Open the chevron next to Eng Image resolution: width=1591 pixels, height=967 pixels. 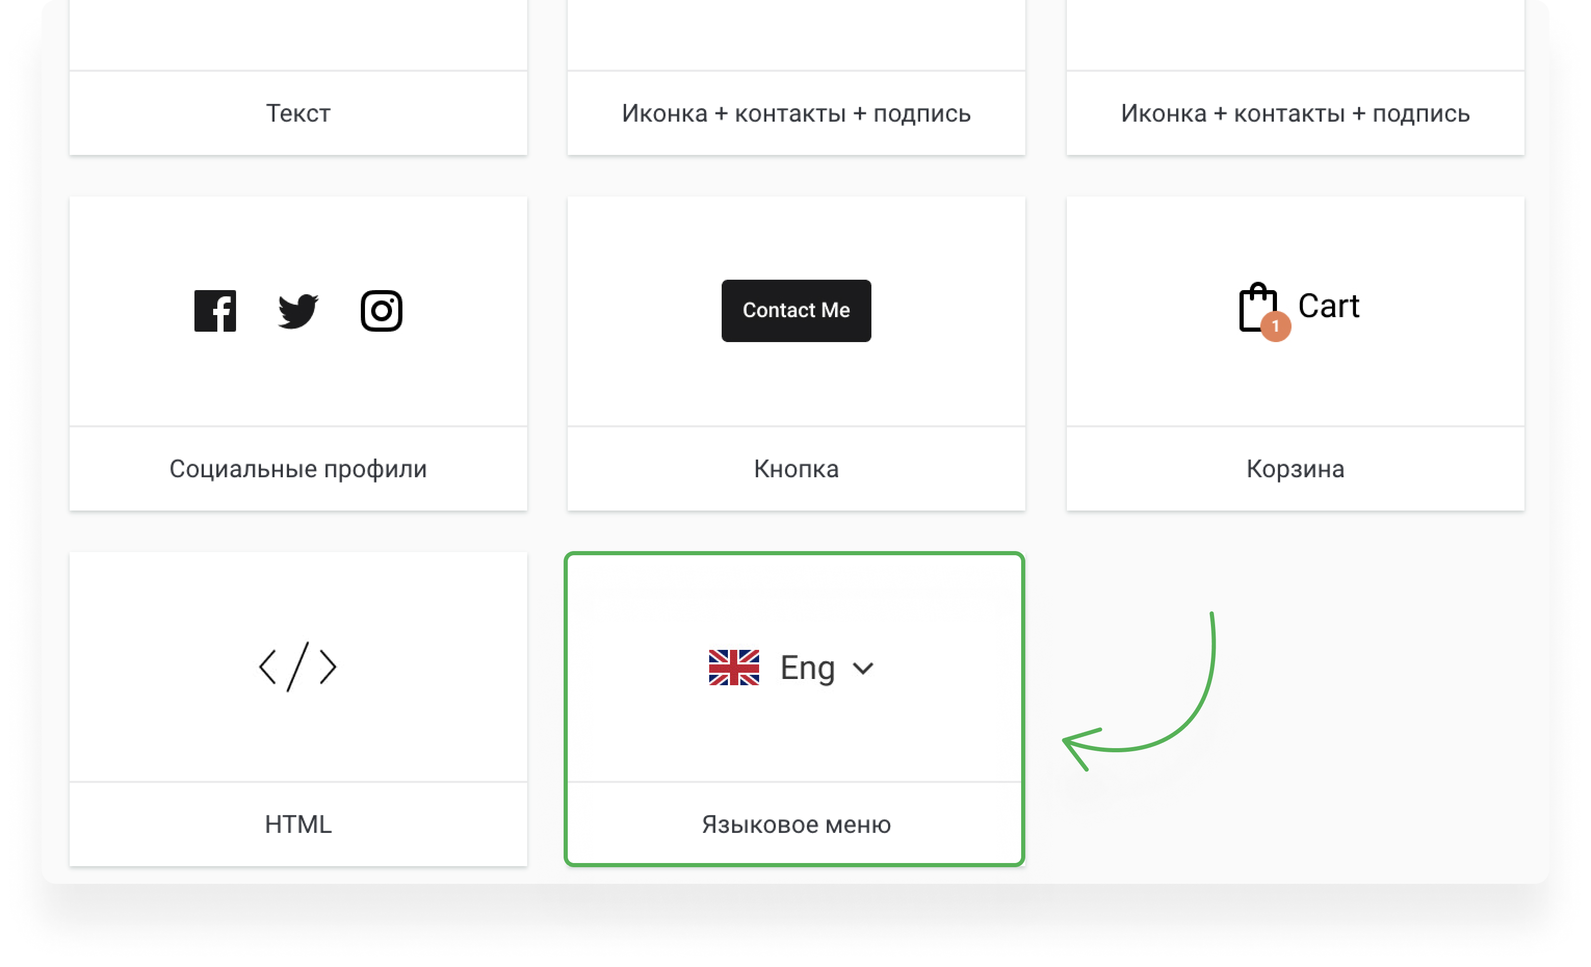863,669
